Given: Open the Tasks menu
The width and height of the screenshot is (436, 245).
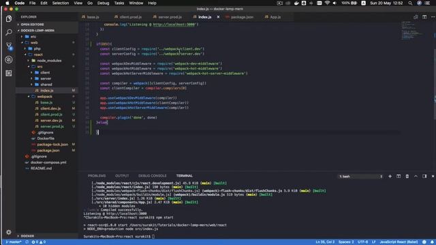Looking at the screenshot, I should [119, 3].
